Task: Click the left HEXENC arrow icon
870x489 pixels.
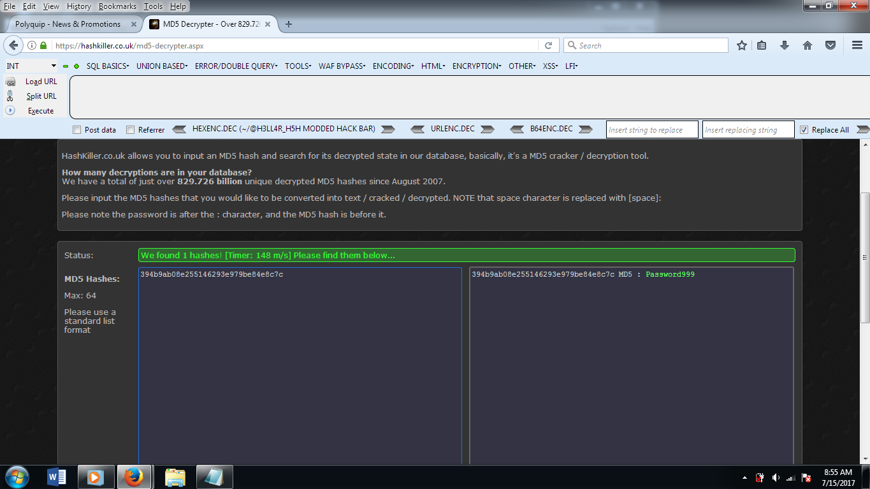Action: (179, 129)
